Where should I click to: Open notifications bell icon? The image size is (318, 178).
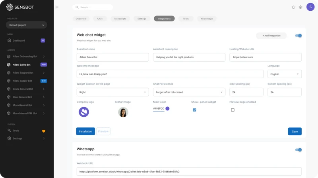[293, 7]
